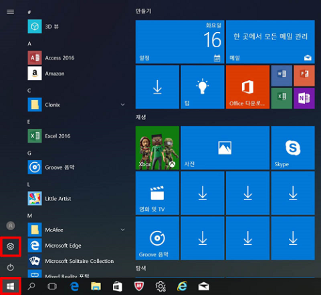
Task: Expand the Clonix folder chevron
Action: tap(122, 105)
